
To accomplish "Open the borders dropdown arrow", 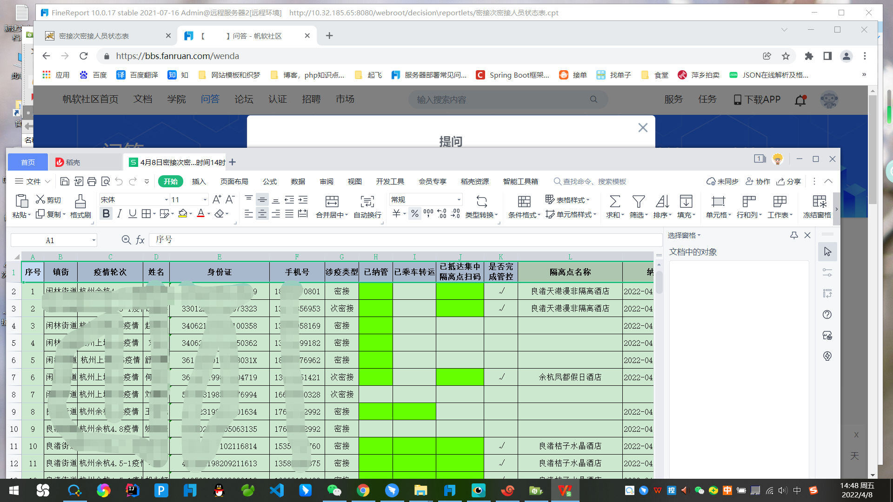I will pos(154,213).
